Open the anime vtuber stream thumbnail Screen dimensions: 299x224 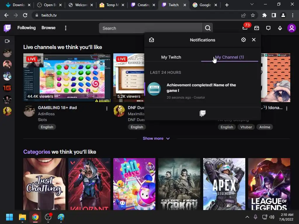276,78
